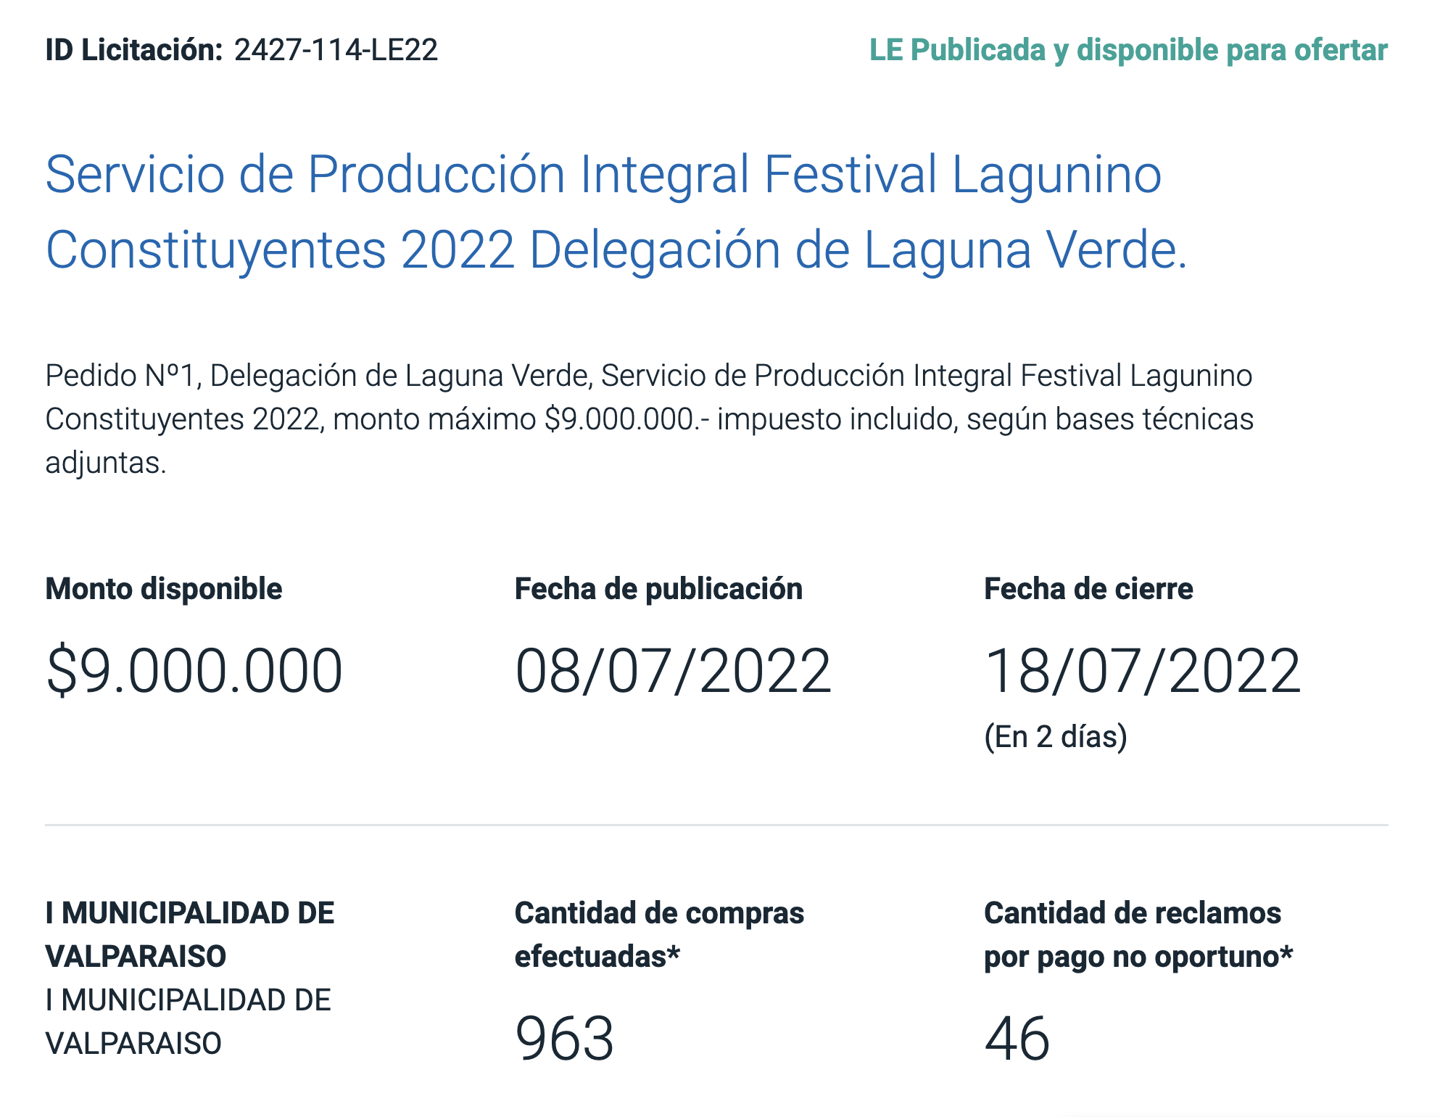Click the Fecha de cierre heading
Screen dimensions: 1440x1117
tap(1088, 588)
